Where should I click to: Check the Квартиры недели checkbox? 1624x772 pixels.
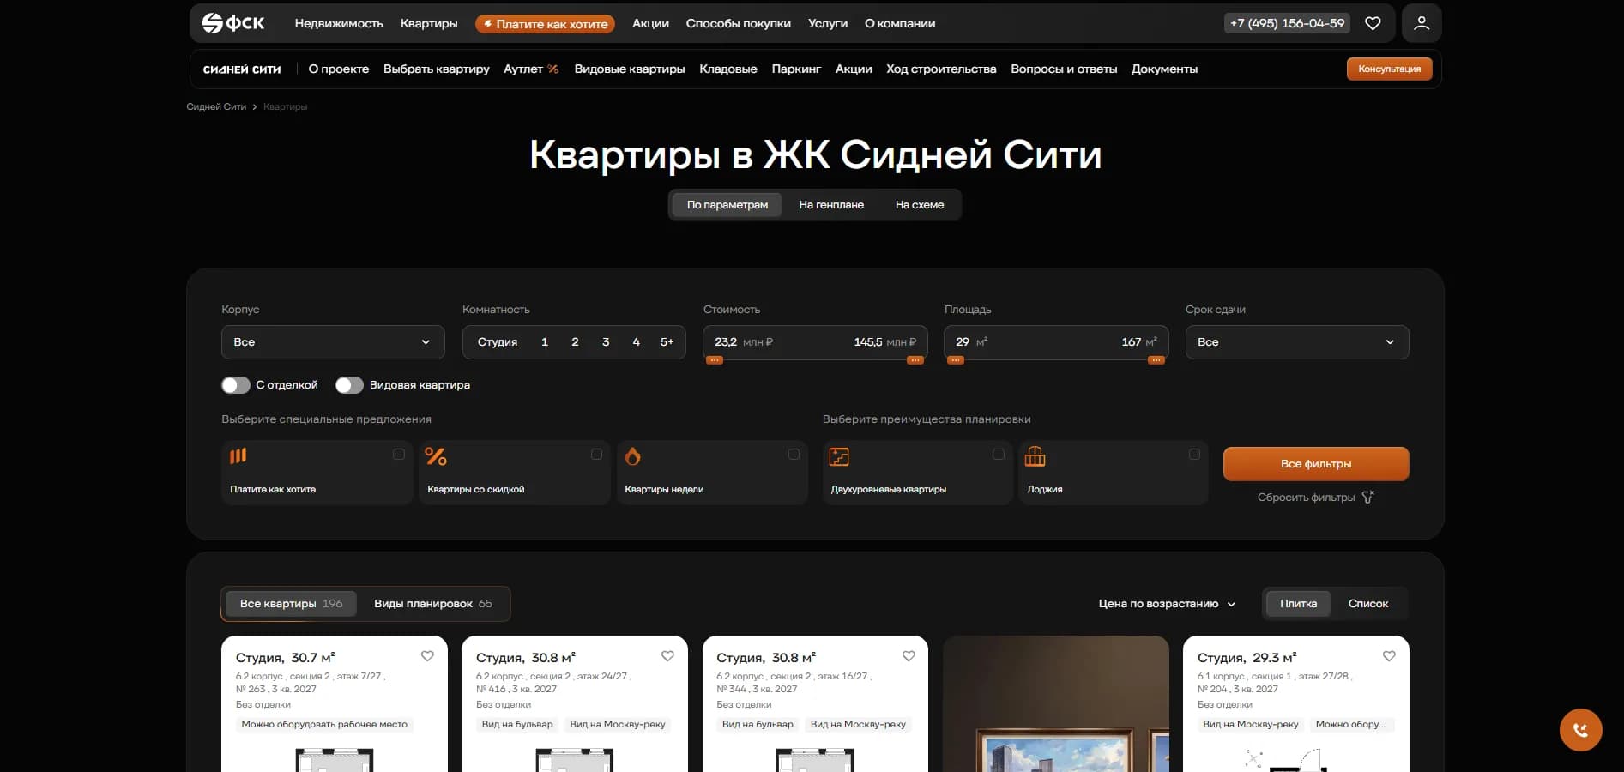794,455
